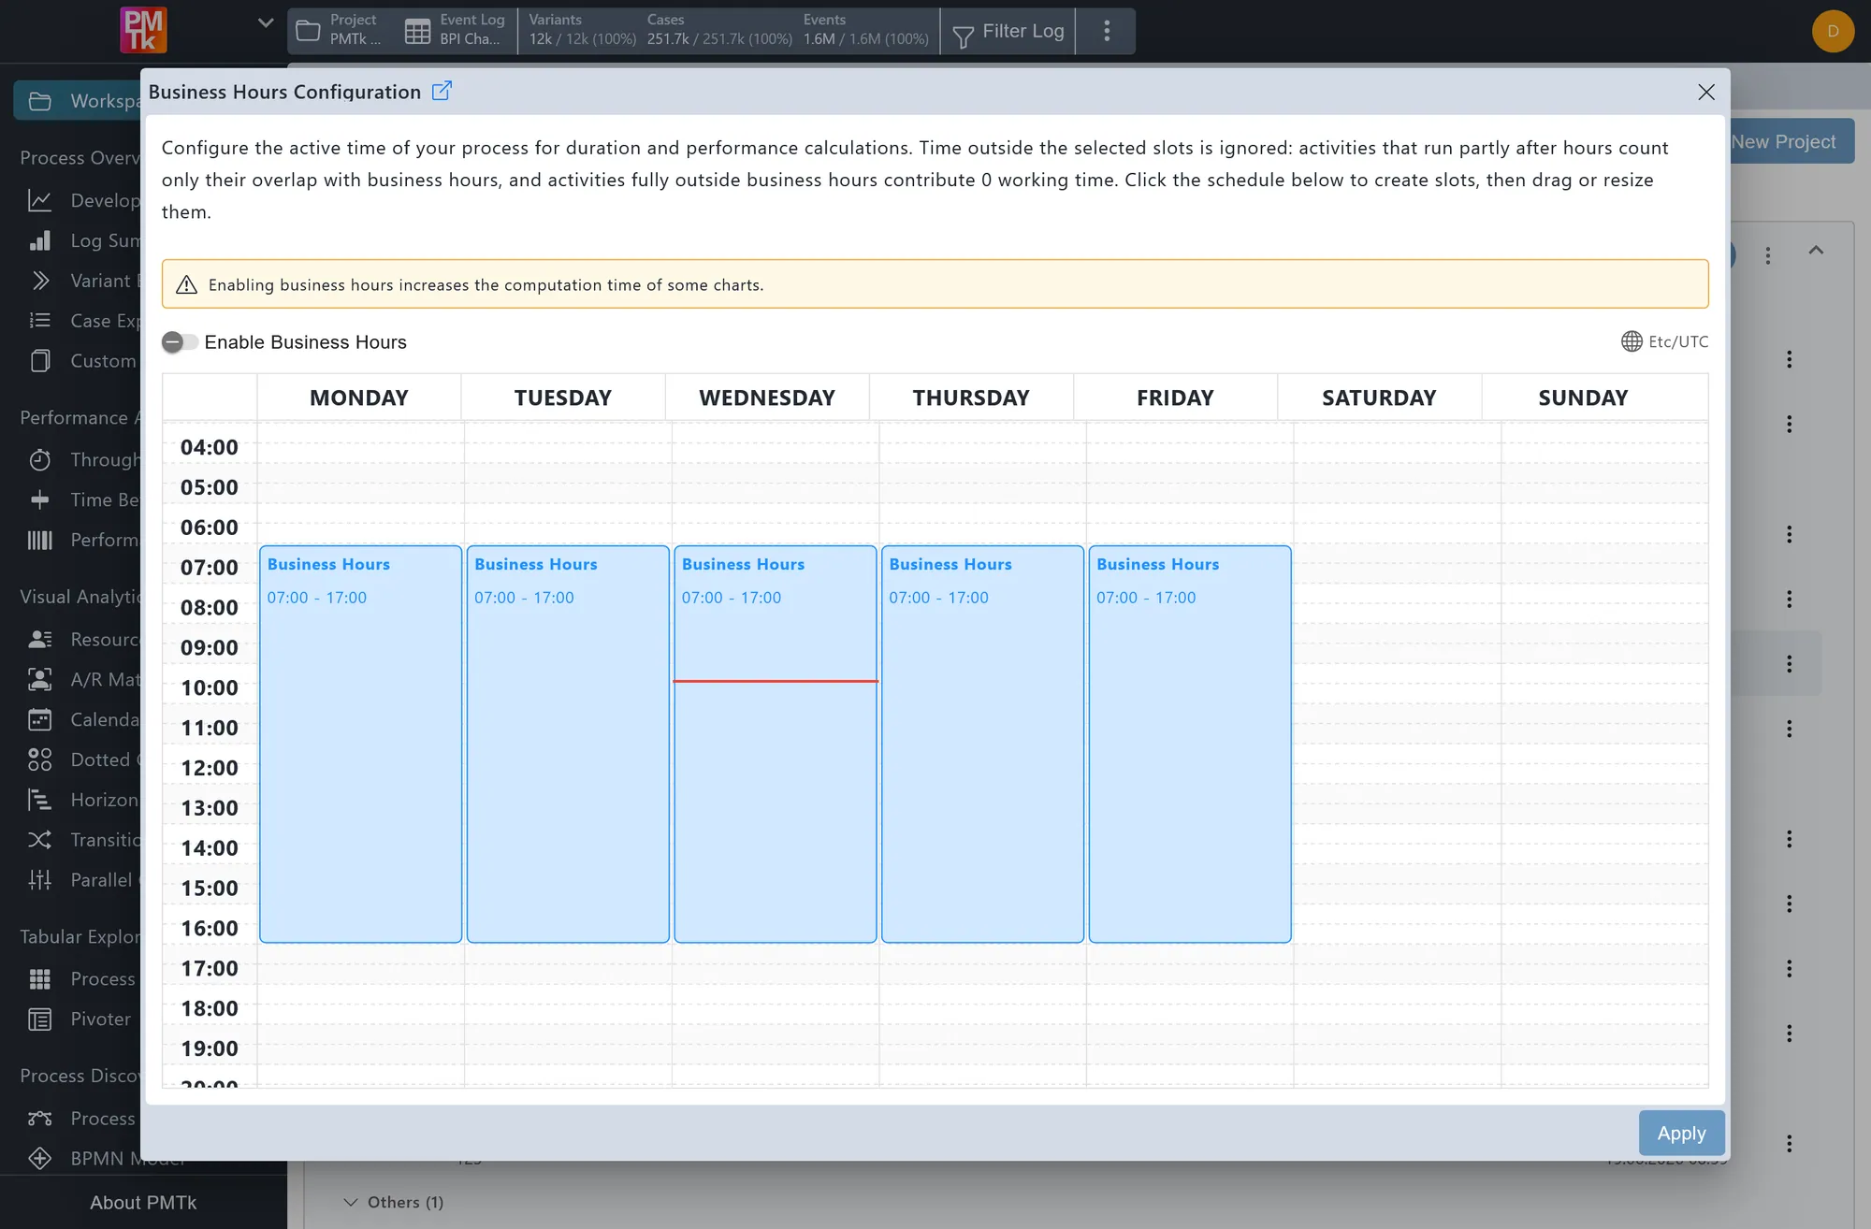
Task: Select the Thursday Business Hours slot
Action: click(x=982, y=744)
